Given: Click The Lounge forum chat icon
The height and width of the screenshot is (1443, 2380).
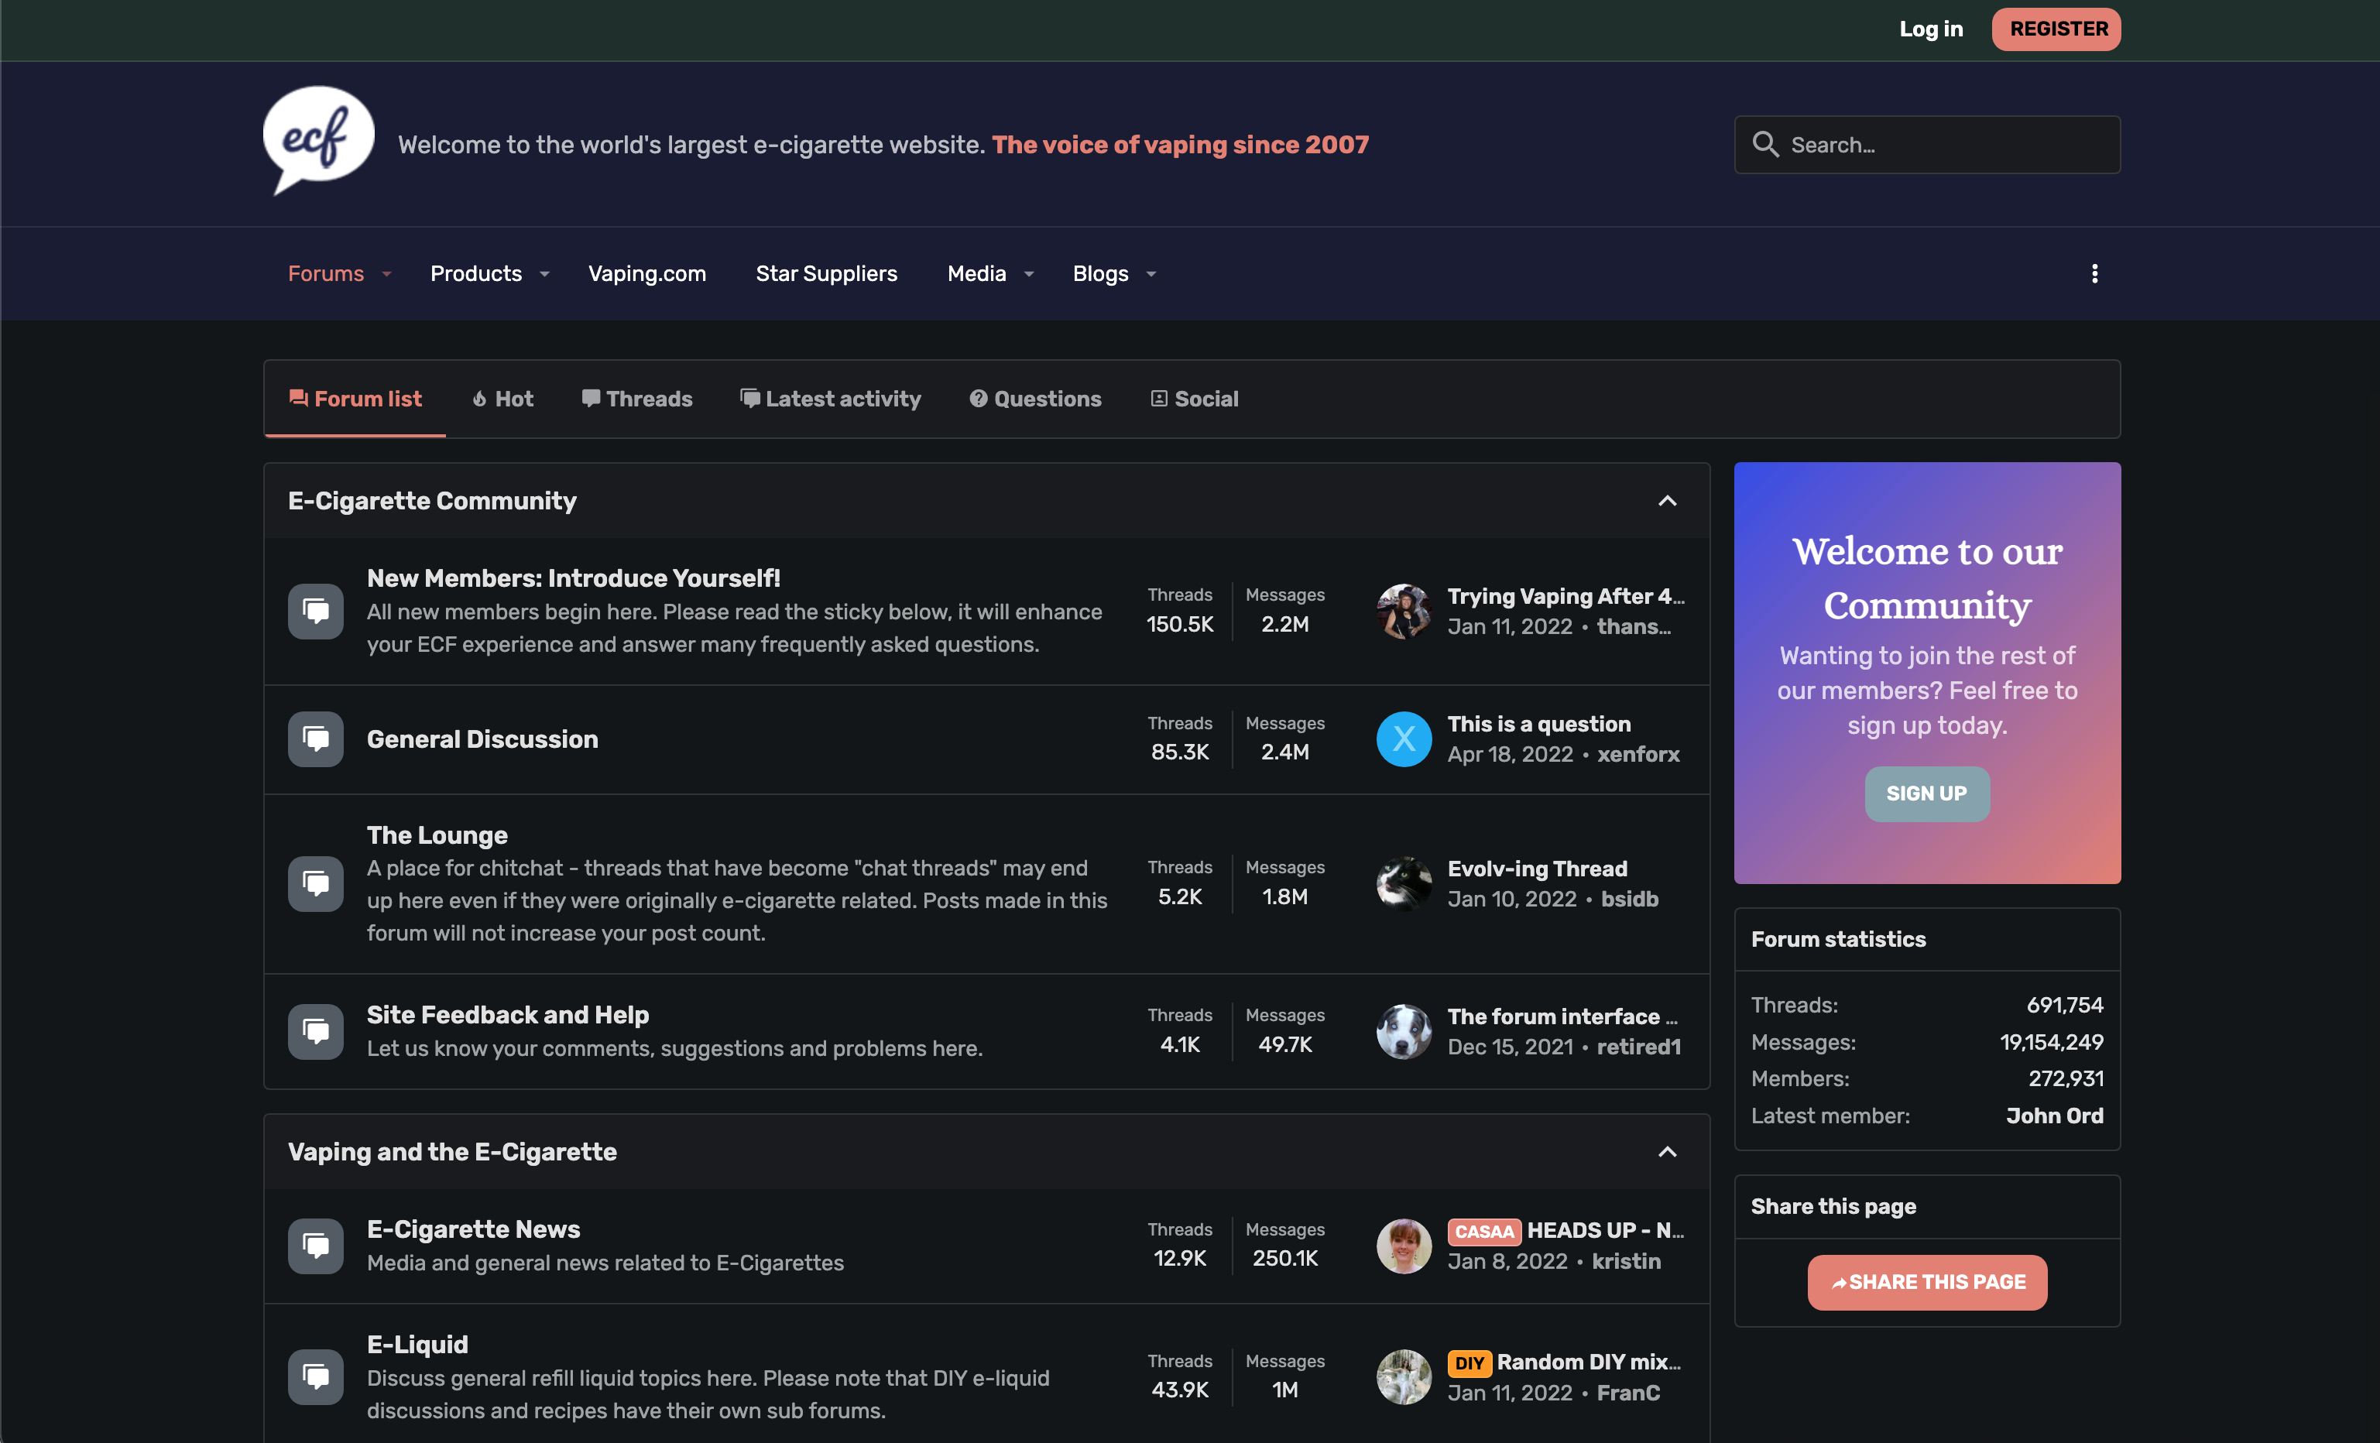Looking at the screenshot, I should pyautogui.click(x=315, y=883).
